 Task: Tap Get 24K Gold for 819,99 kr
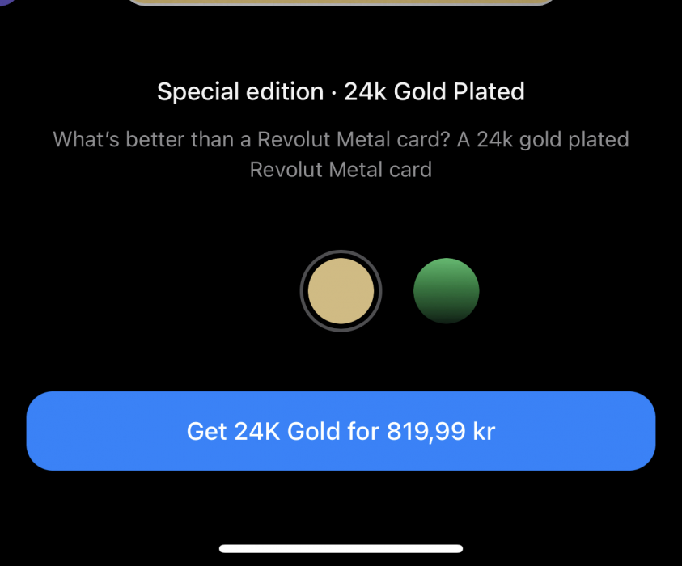341,431
